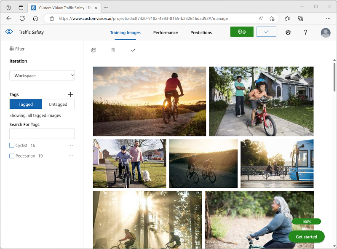Switch to Performance tab
The width and height of the screenshot is (337, 249).
(166, 32)
